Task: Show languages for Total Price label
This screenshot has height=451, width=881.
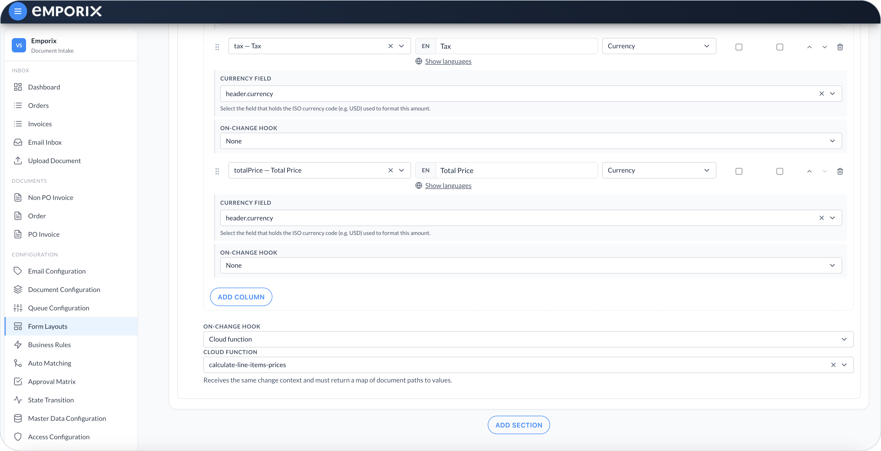Action: click(448, 185)
